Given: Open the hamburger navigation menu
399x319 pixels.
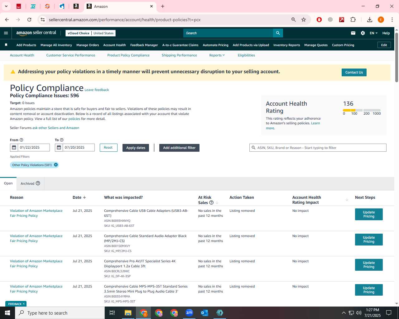Looking at the screenshot, I should 6,33.
